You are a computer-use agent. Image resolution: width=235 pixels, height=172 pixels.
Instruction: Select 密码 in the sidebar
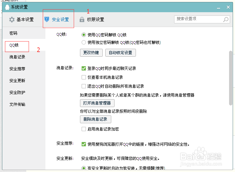24,33
